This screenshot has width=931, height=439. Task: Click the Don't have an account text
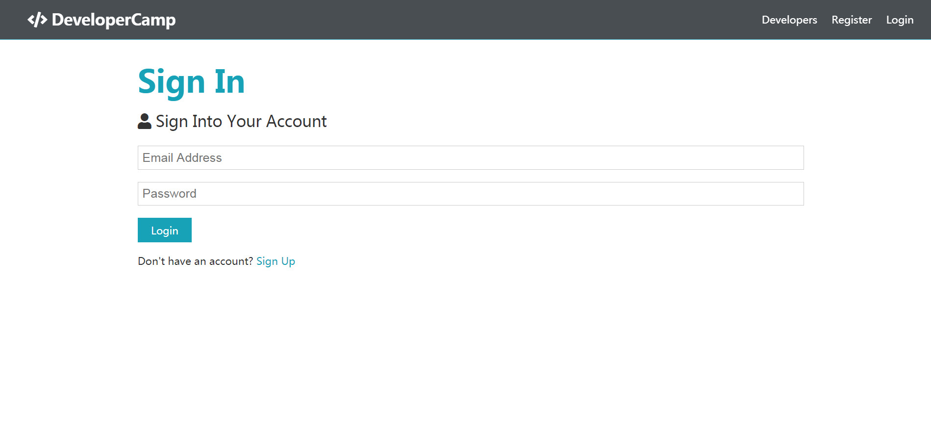coord(195,260)
